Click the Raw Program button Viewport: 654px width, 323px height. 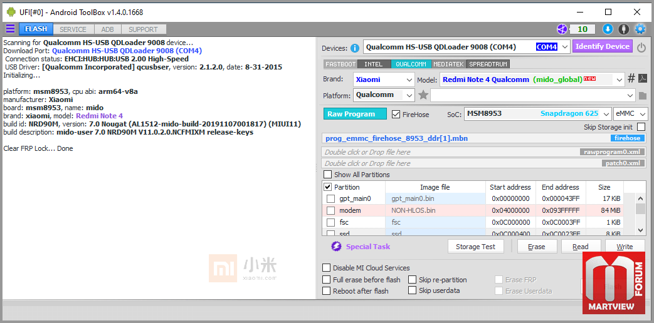tap(355, 114)
